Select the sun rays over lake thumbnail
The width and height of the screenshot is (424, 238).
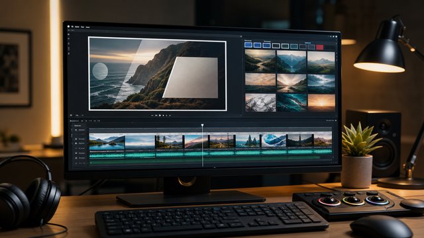point(291,83)
